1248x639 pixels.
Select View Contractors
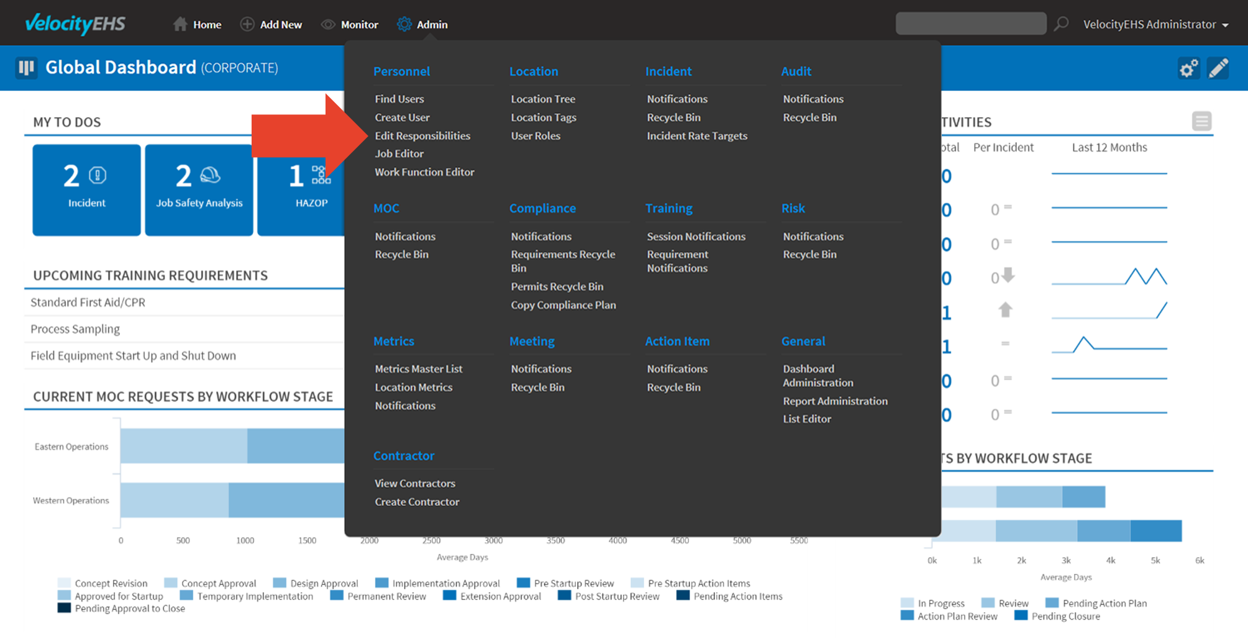tap(415, 483)
